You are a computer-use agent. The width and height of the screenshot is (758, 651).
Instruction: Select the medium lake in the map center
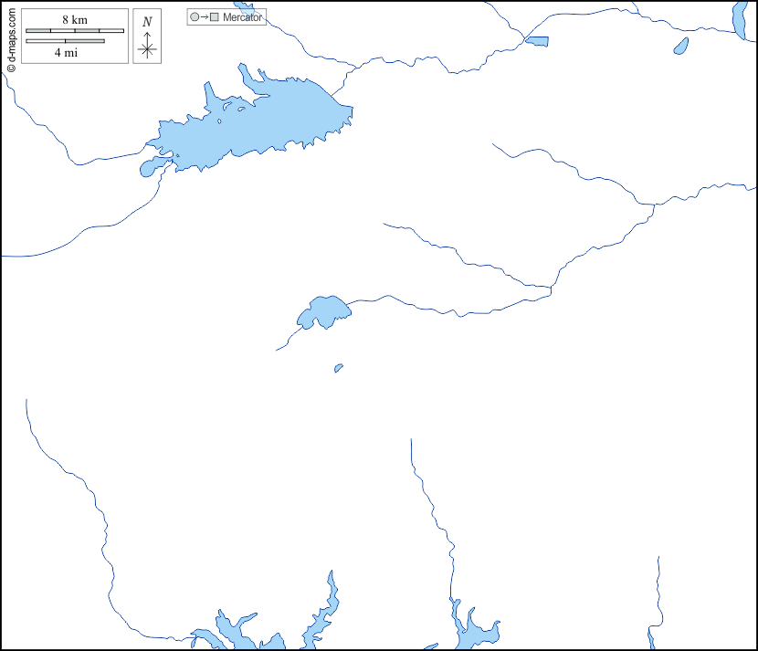pos(322,312)
